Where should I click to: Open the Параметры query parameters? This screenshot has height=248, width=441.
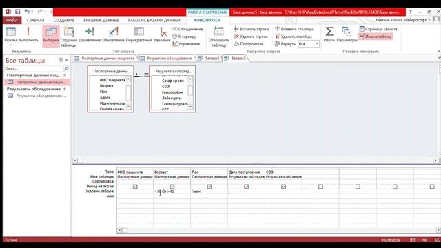click(347, 34)
